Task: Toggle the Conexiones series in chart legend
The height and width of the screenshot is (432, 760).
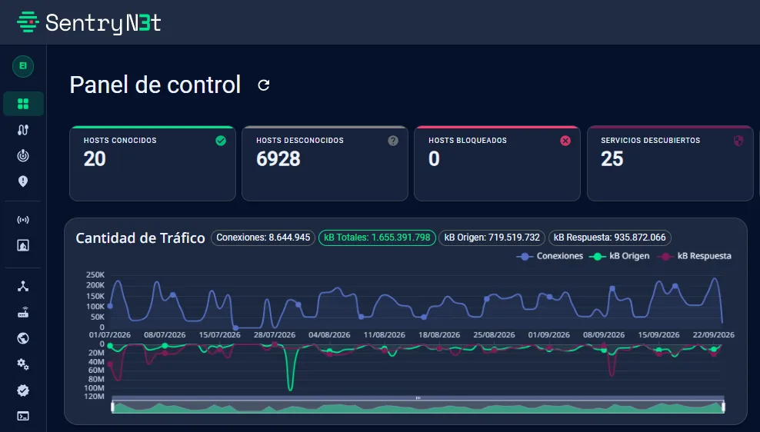Action: (x=550, y=256)
